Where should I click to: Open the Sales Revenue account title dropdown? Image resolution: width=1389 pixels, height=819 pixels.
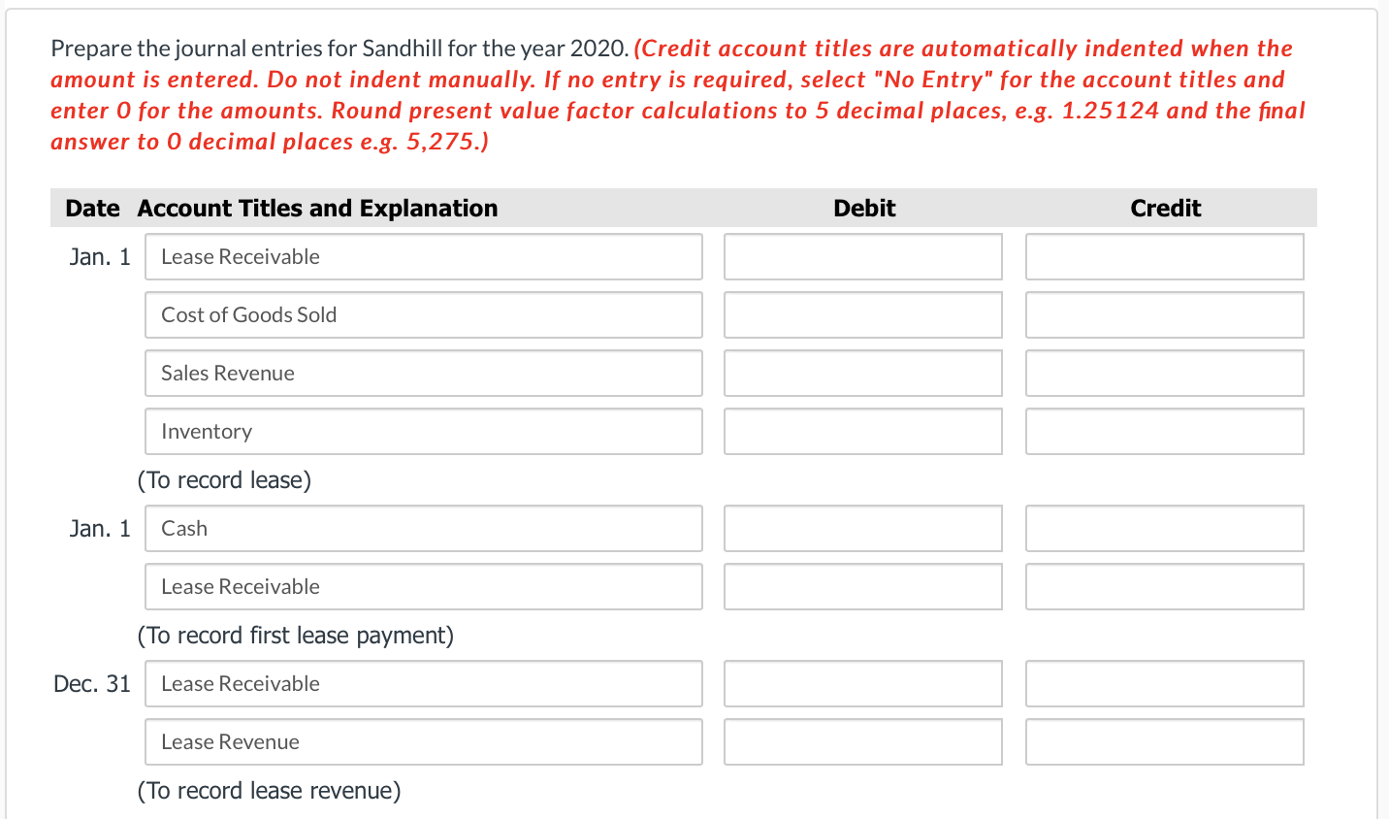[x=423, y=373]
